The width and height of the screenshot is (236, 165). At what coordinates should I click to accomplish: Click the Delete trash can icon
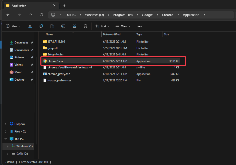(85, 26)
